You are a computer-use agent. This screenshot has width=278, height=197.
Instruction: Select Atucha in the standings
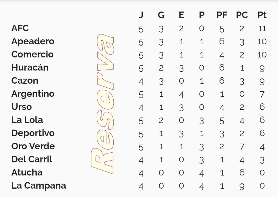pos(27,172)
